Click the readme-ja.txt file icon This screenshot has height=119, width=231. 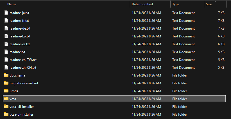(6, 13)
